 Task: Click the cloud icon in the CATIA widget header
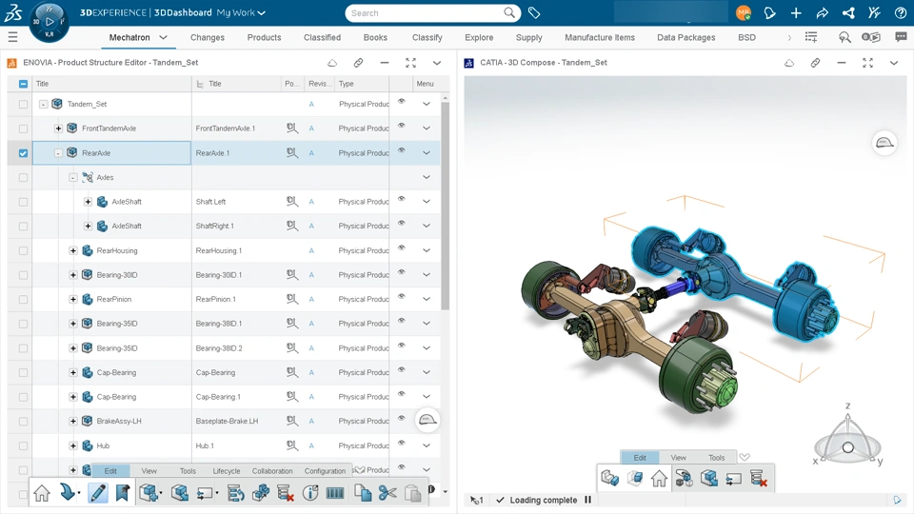pos(788,63)
